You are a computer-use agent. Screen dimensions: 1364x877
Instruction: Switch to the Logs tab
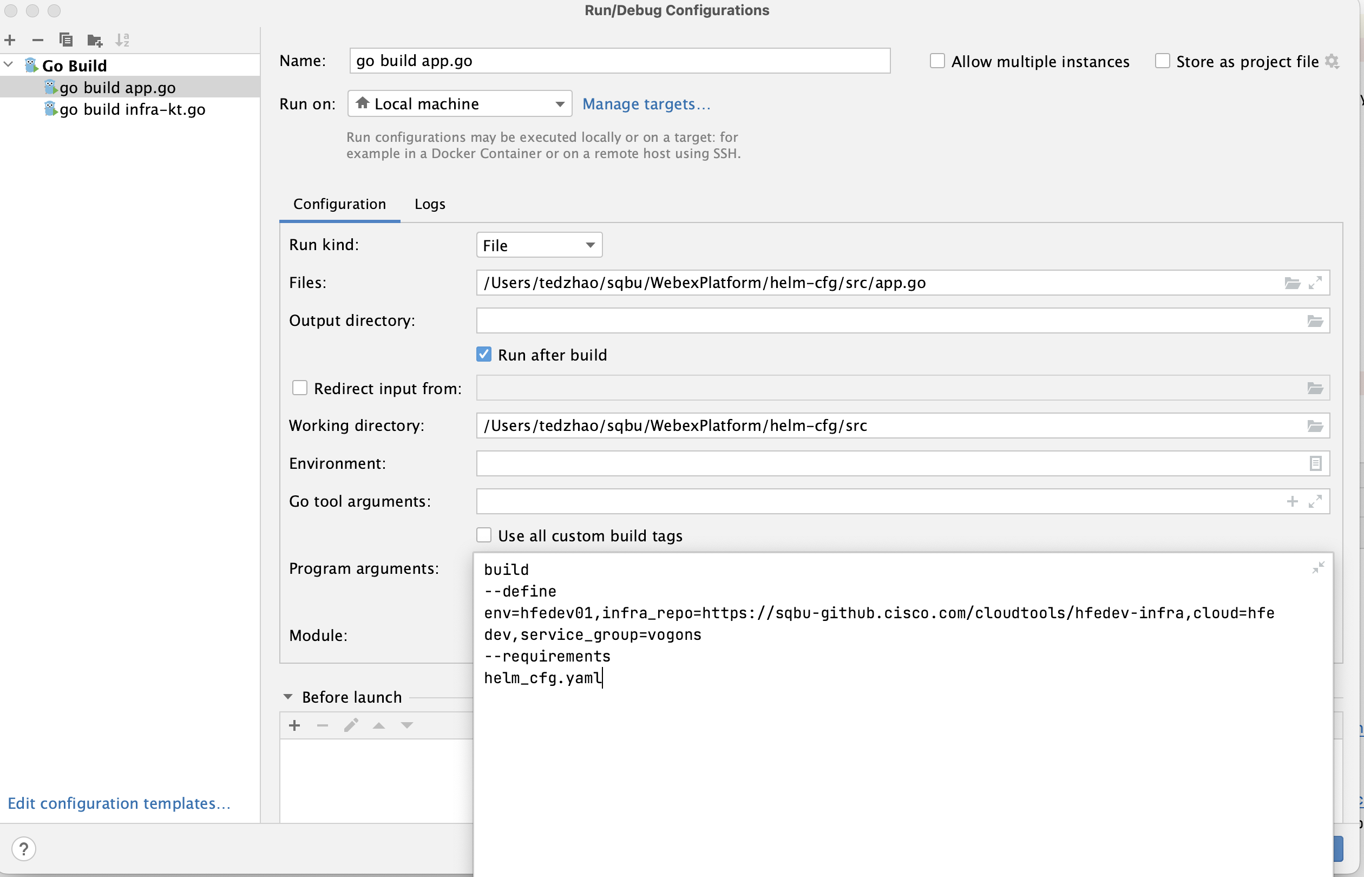click(430, 204)
